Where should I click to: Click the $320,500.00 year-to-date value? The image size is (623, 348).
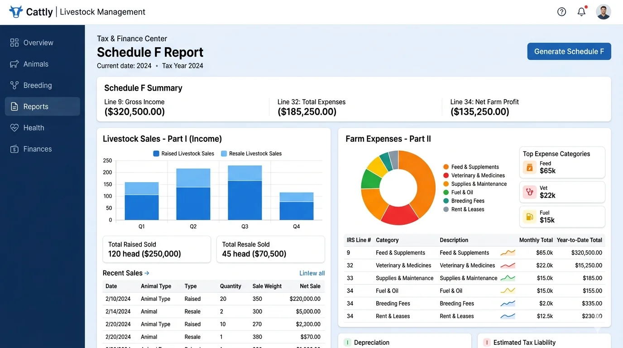(x=587, y=253)
